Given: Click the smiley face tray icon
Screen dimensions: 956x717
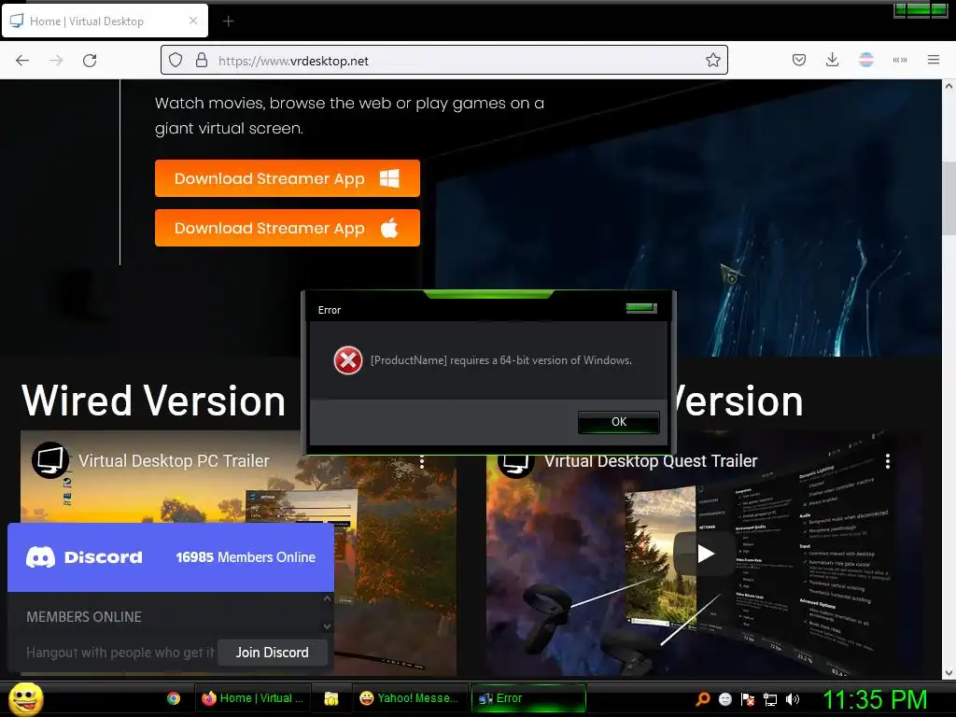Looking at the screenshot, I should tap(724, 699).
